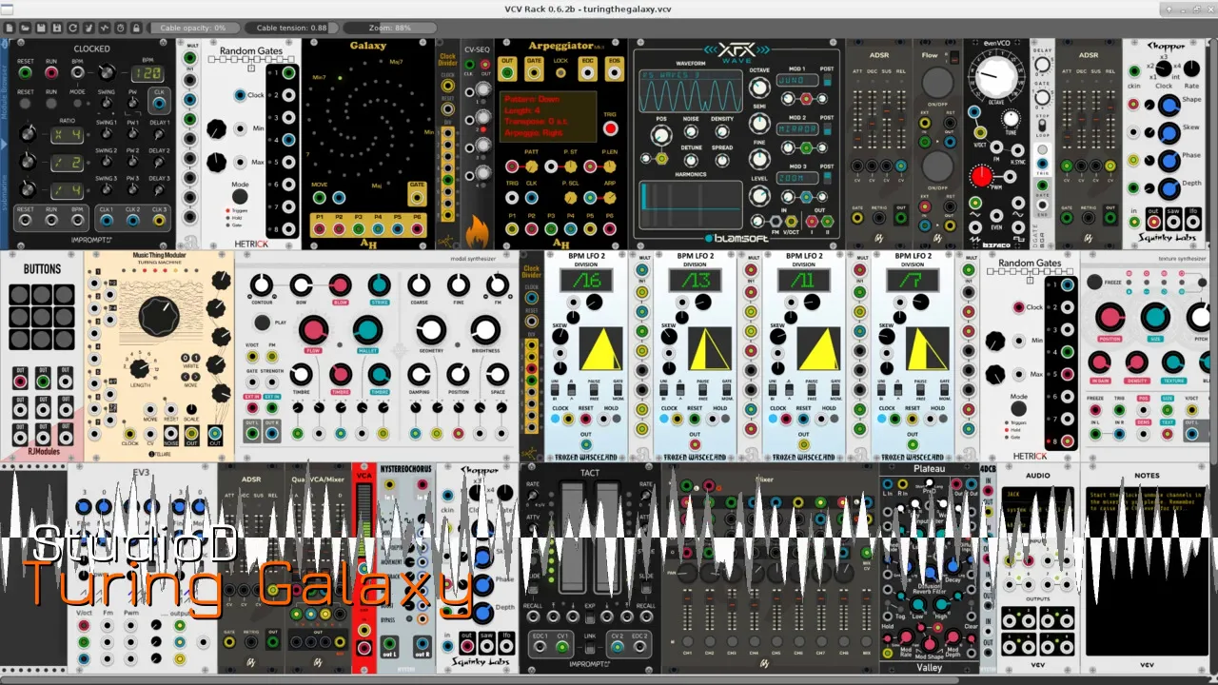Click the Save As toolbar icon
This screenshot has height=685, width=1218.
pyautogui.click(x=58, y=28)
